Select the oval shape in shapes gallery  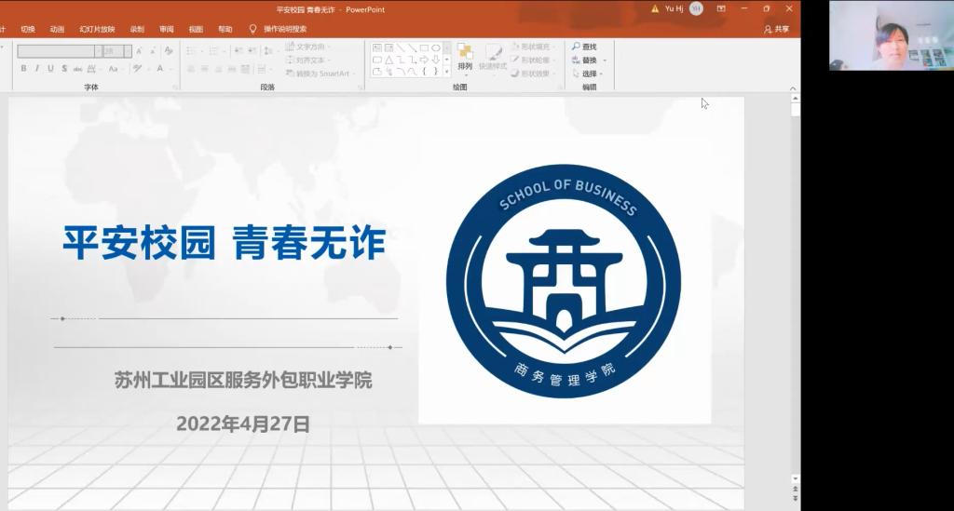pos(435,47)
